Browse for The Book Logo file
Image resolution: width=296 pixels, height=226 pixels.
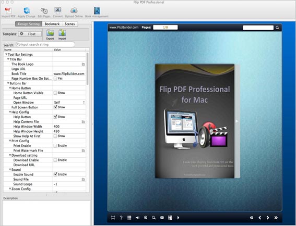83,64
